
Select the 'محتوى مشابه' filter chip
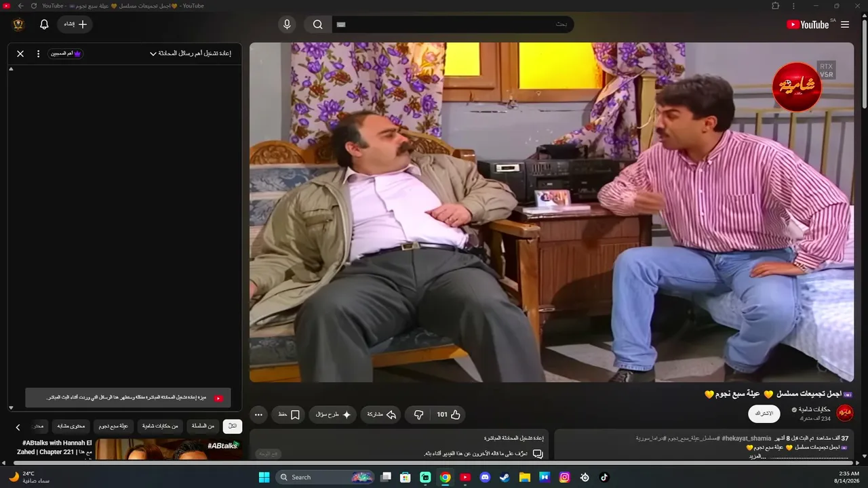pyautogui.click(x=71, y=426)
